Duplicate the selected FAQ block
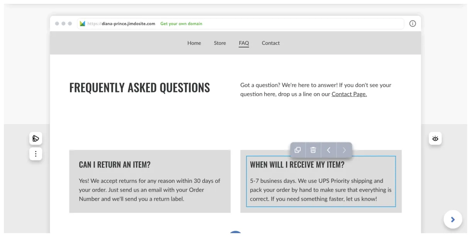471x237 pixels. 298,150
